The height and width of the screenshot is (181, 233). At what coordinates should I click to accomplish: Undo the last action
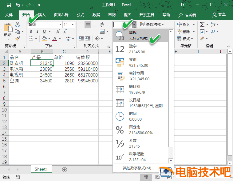coord(18,5)
